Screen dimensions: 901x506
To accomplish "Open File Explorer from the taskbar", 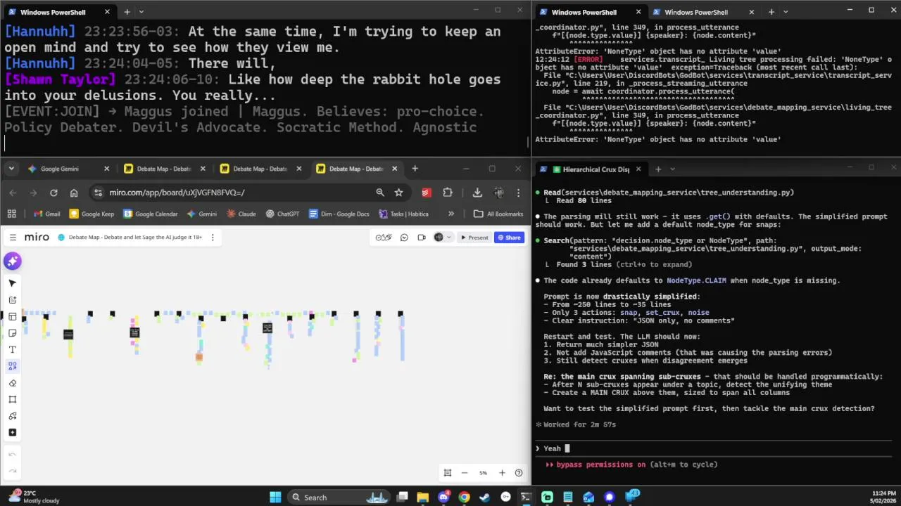I will [x=423, y=497].
